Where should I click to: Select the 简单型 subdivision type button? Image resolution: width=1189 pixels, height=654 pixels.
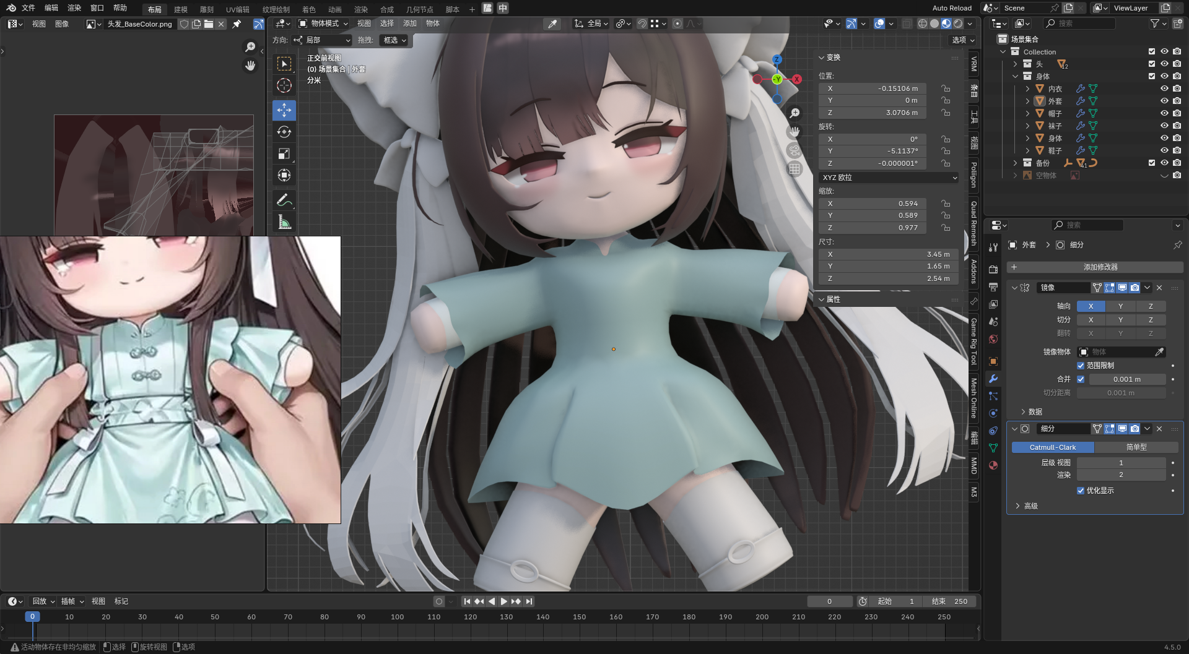click(x=1136, y=447)
